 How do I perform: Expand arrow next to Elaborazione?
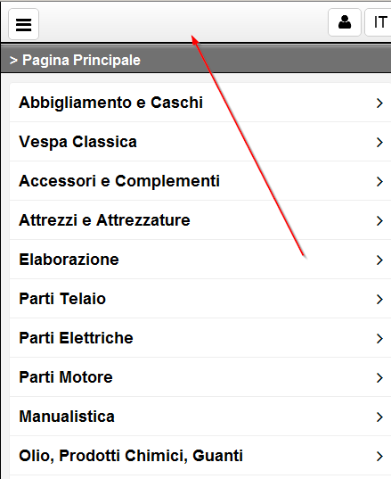(379, 260)
